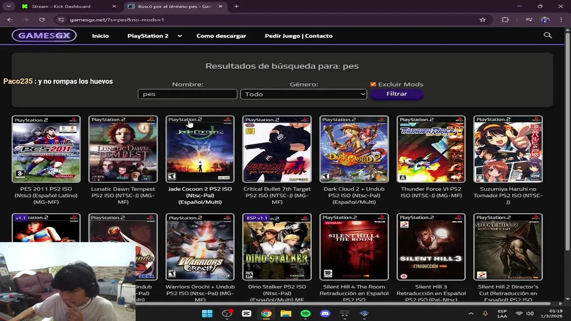Open Lunatic Dawn Tempest PS2 ISO link

click(123, 195)
